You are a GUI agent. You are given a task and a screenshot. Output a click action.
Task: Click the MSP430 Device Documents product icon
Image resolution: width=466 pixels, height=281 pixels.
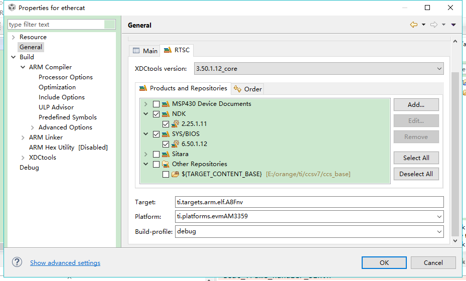(166, 104)
